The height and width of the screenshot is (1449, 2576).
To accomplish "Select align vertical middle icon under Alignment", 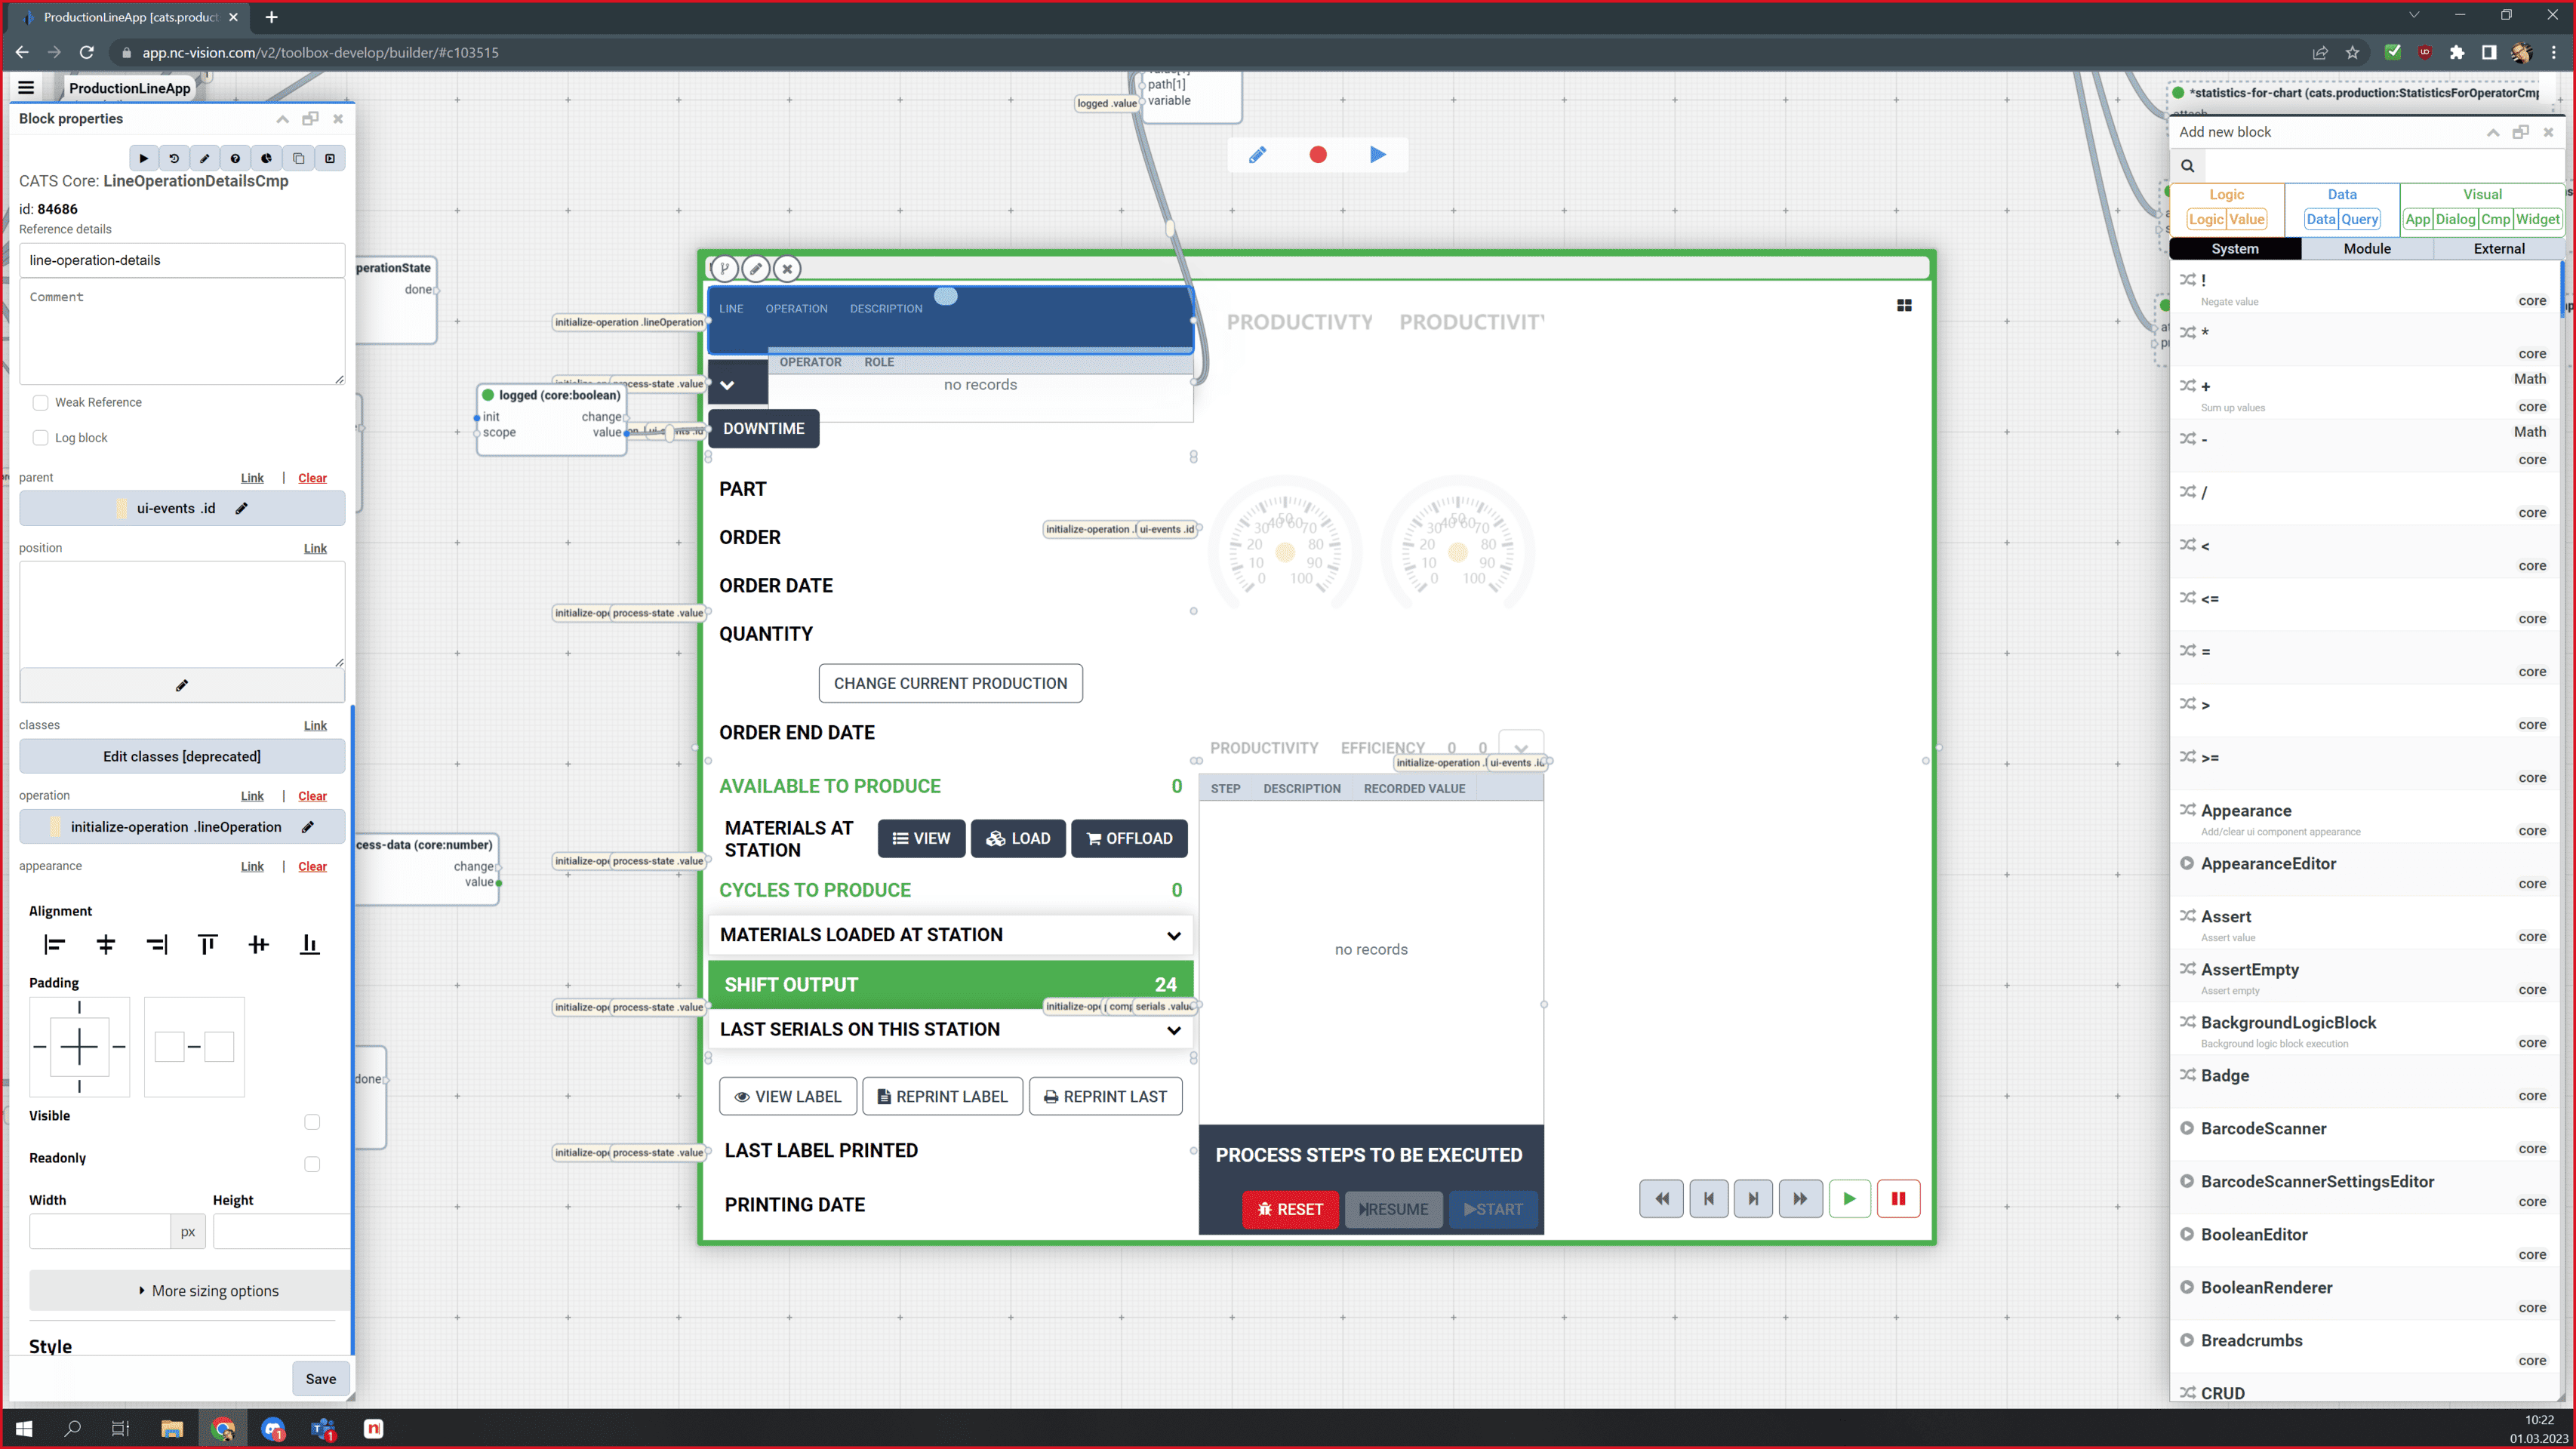I will coord(258,944).
